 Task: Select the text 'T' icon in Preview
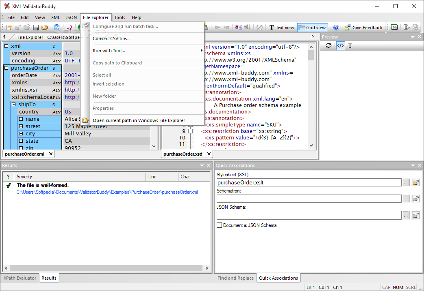pos(350,46)
